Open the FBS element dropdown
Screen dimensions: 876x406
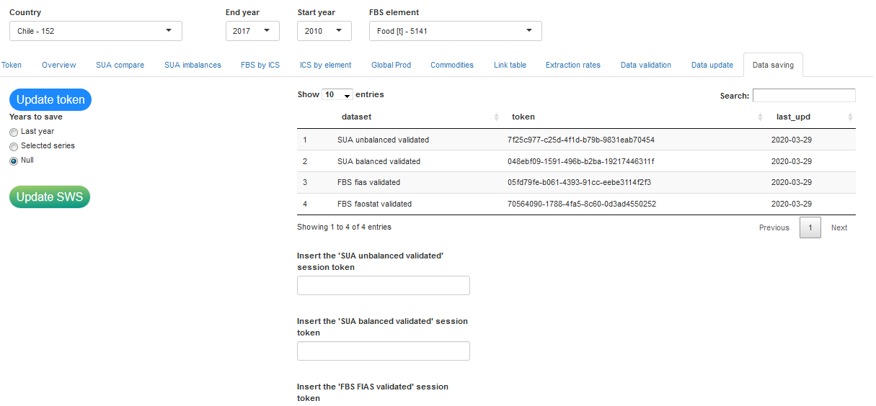(x=455, y=31)
